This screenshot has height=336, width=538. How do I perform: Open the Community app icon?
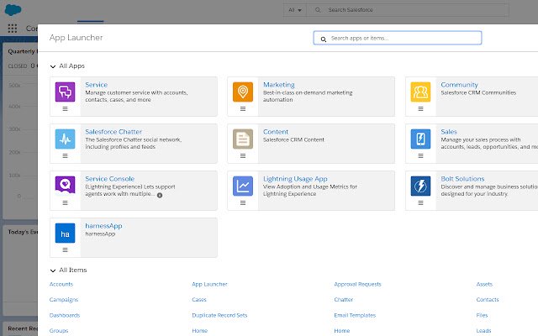point(420,92)
